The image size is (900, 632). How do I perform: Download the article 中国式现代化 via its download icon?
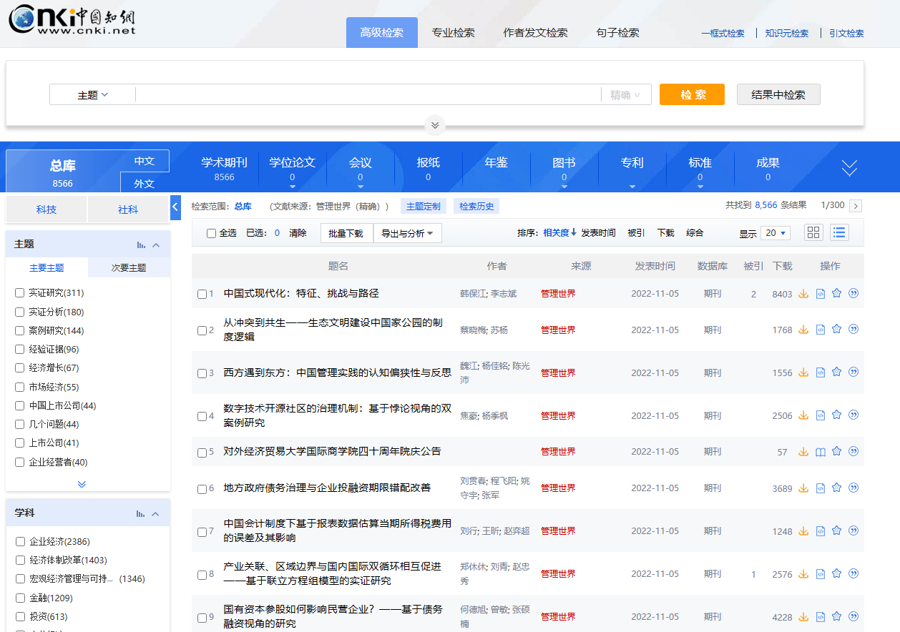(803, 293)
